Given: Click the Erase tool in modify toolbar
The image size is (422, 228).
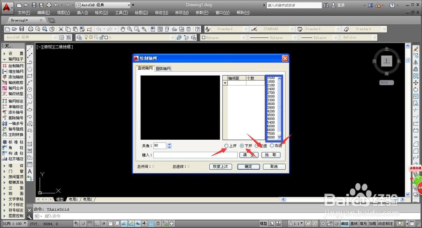Looking at the screenshot, I should (x=416, y=49).
